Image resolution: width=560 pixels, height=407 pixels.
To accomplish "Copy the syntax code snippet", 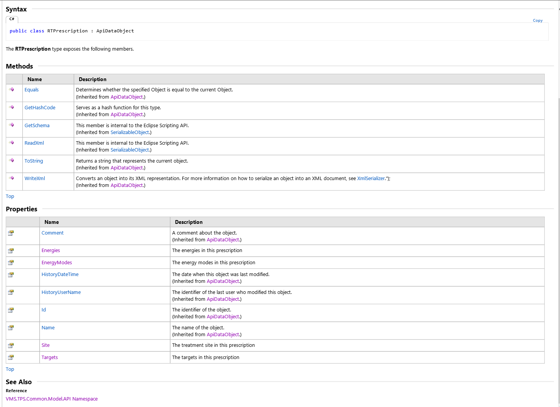I will 538,20.
